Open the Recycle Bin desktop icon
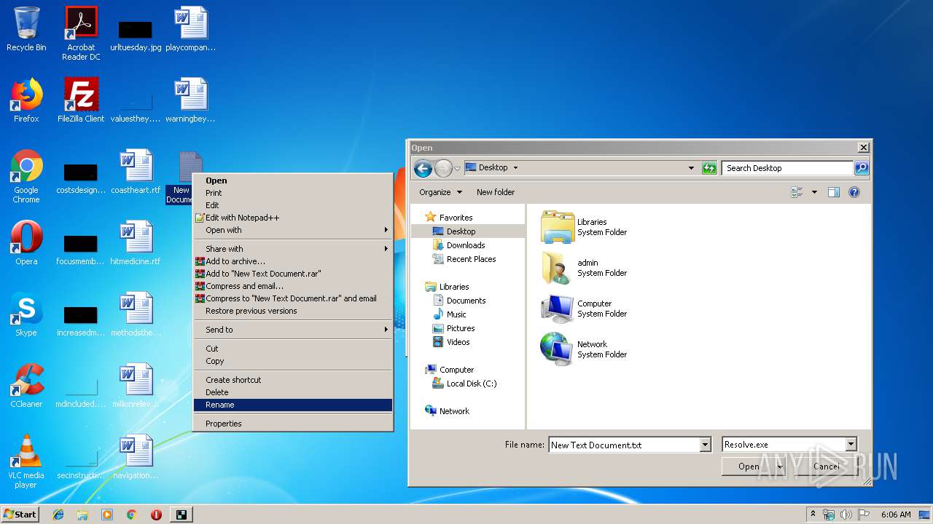The width and height of the screenshot is (933, 524). [26, 29]
